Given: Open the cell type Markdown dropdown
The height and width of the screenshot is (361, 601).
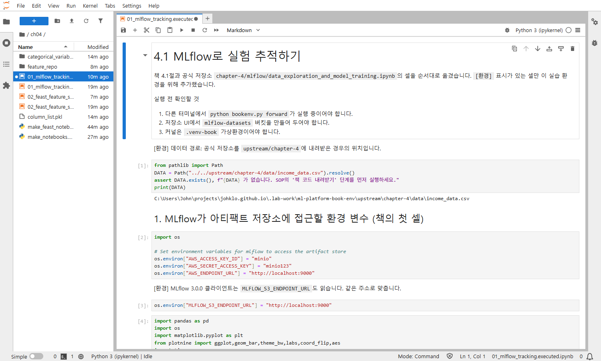Looking at the screenshot, I should coord(243,30).
